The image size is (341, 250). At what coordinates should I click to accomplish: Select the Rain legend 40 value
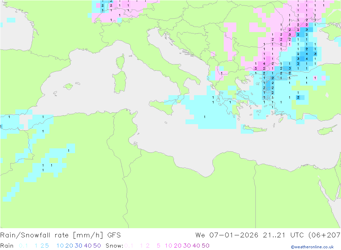(x=88, y=246)
